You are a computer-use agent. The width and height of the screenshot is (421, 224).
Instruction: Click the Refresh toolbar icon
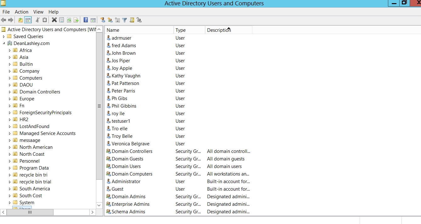[x=69, y=20]
